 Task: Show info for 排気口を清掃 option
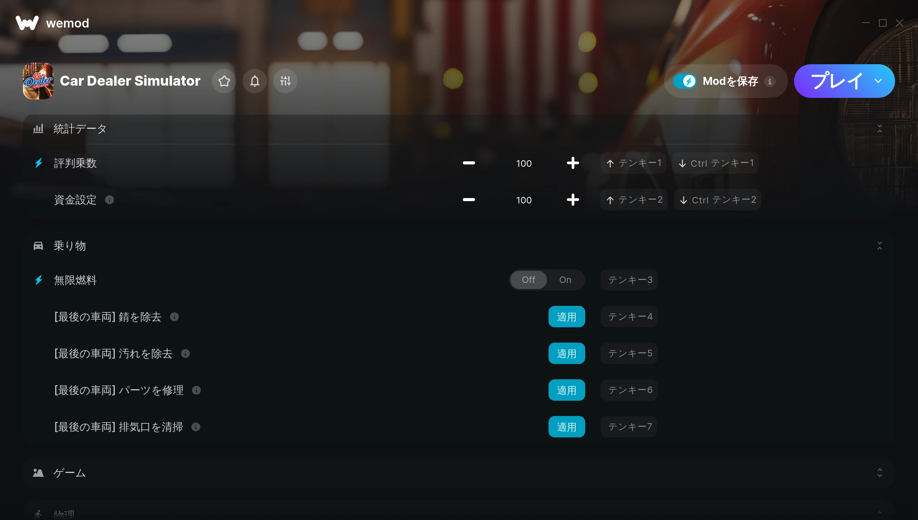point(196,427)
